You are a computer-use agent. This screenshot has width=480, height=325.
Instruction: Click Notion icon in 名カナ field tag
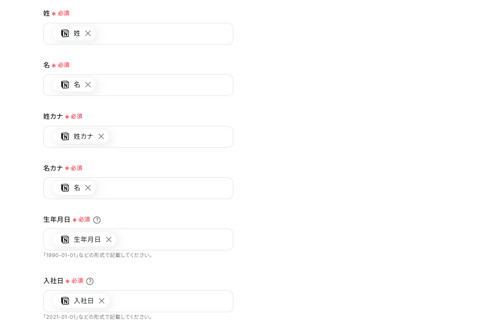65,188
